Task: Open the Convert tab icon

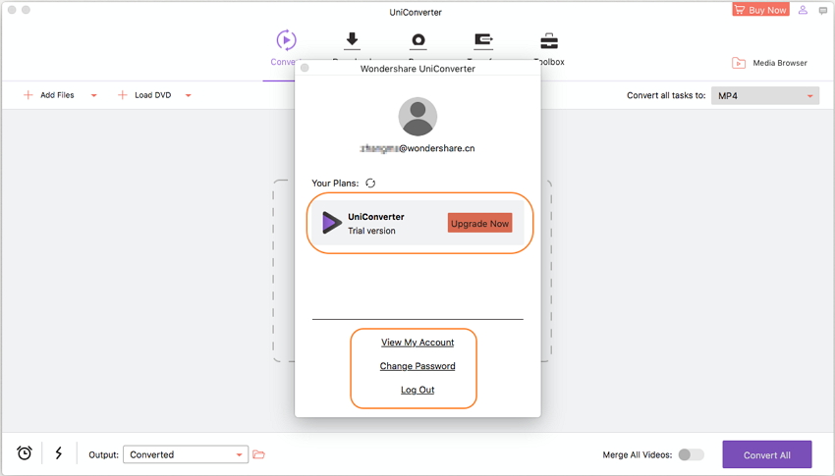Action: point(286,40)
